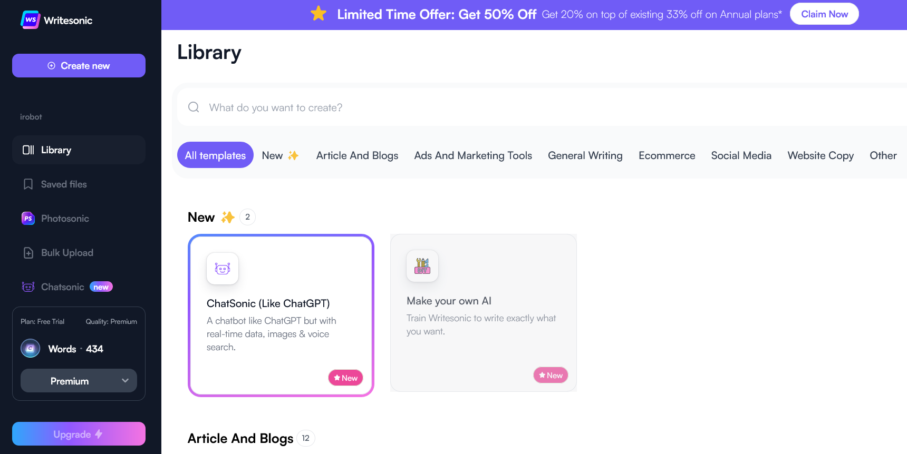Image resolution: width=907 pixels, height=454 pixels.
Task: Click the Upgrade gradient button
Action: pos(79,434)
